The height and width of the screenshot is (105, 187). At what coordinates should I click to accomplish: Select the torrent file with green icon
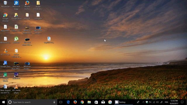(16, 28)
